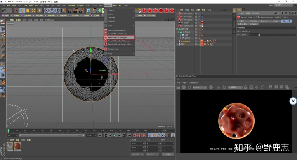Select C4dObject in object manager
Viewport: 297px width, 160px height.
[x=186, y=41]
